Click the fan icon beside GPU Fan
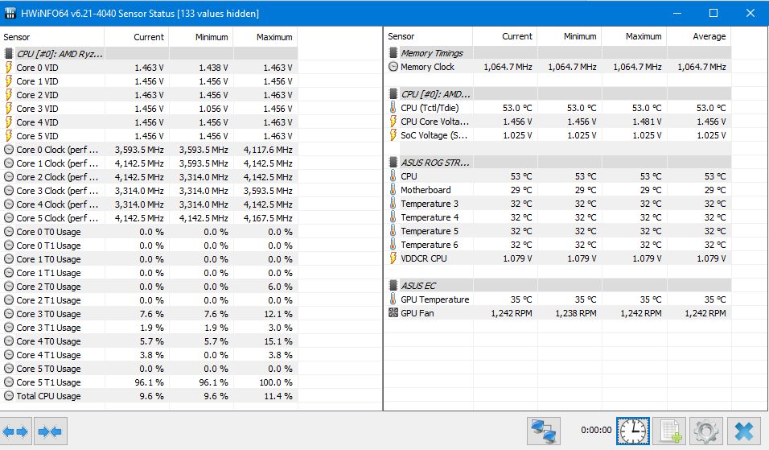769x450 pixels. pos(393,312)
